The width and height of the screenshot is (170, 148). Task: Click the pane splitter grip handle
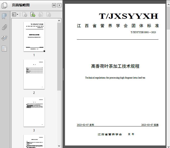[x=63, y=75]
